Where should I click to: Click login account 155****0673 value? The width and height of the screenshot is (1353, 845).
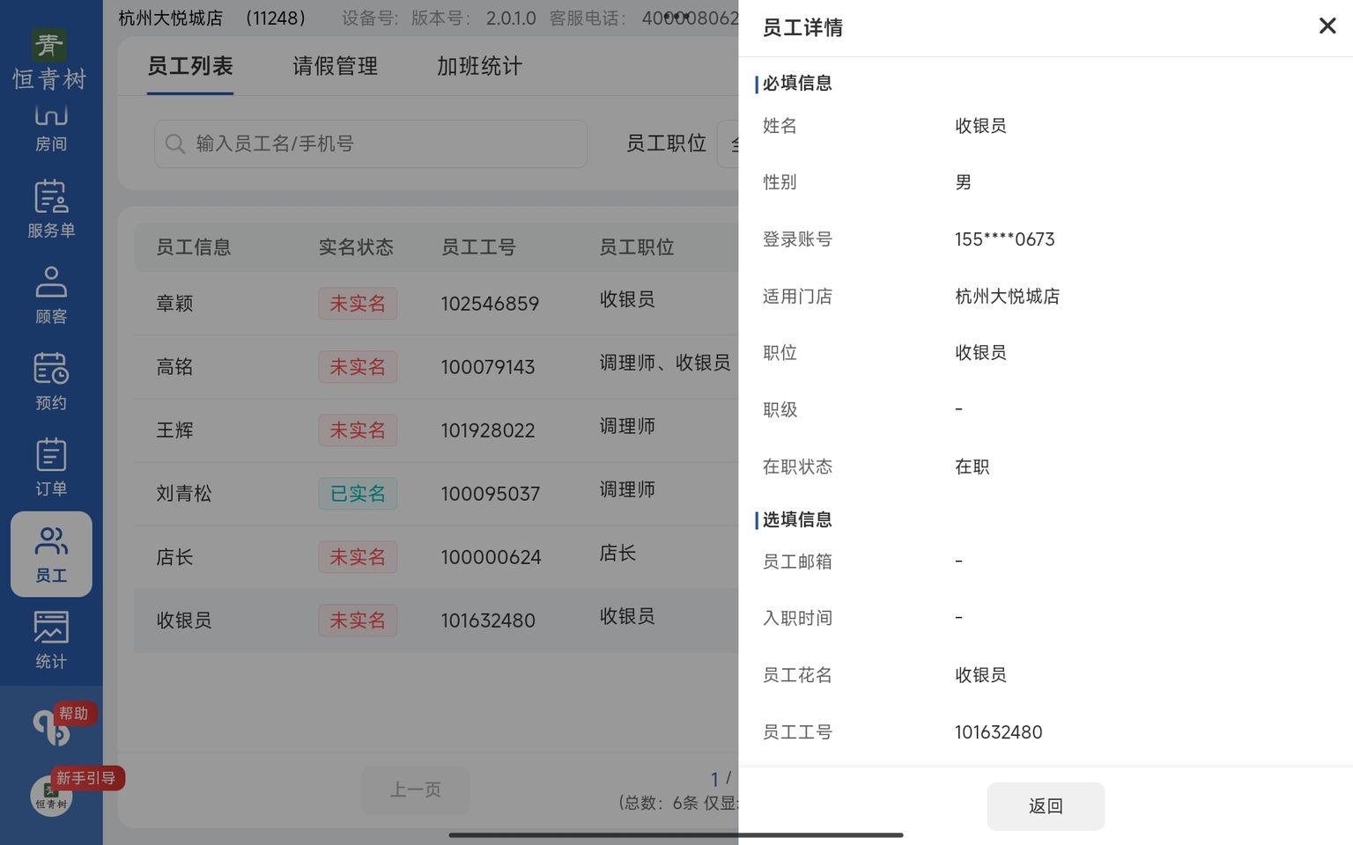tap(1005, 239)
